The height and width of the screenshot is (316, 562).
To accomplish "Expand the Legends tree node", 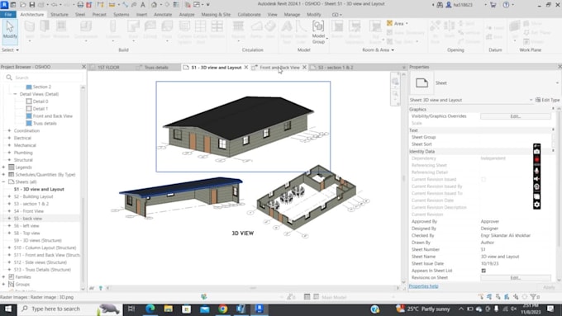I will (3, 167).
